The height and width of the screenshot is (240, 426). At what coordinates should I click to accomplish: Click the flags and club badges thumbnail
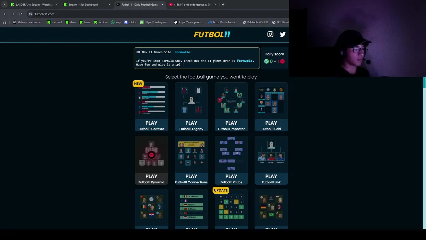151,207
